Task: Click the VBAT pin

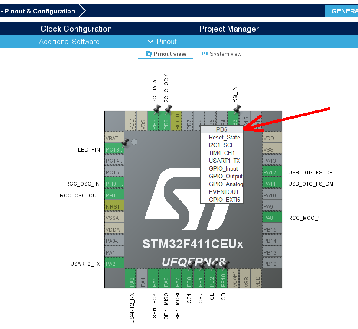Action: (114, 138)
